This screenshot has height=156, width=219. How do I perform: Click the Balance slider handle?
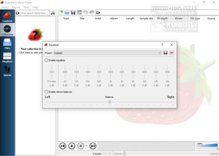tap(109, 102)
